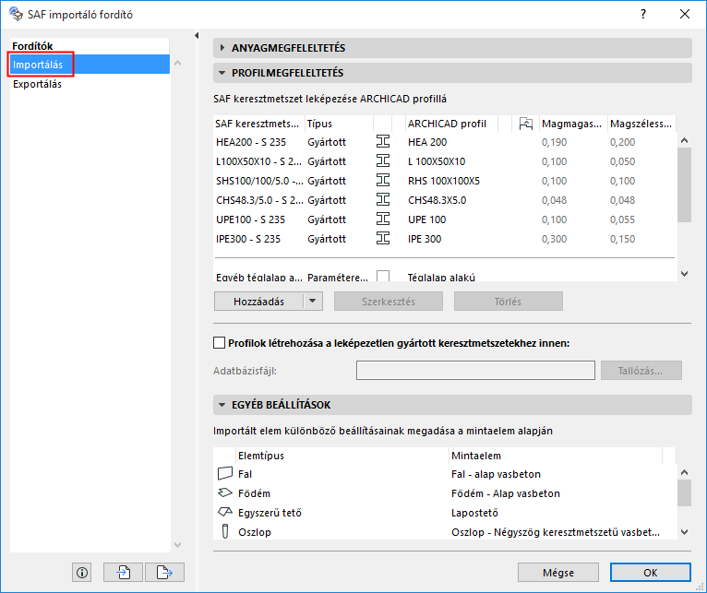Viewport: 707px width, 593px height.
Task: Select the Importálás translator item
Action: [90, 65]
